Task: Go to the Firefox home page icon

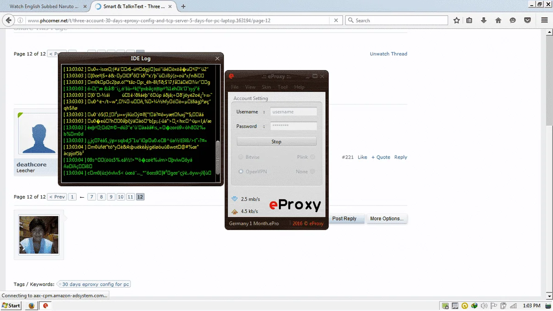Action: 498,20
